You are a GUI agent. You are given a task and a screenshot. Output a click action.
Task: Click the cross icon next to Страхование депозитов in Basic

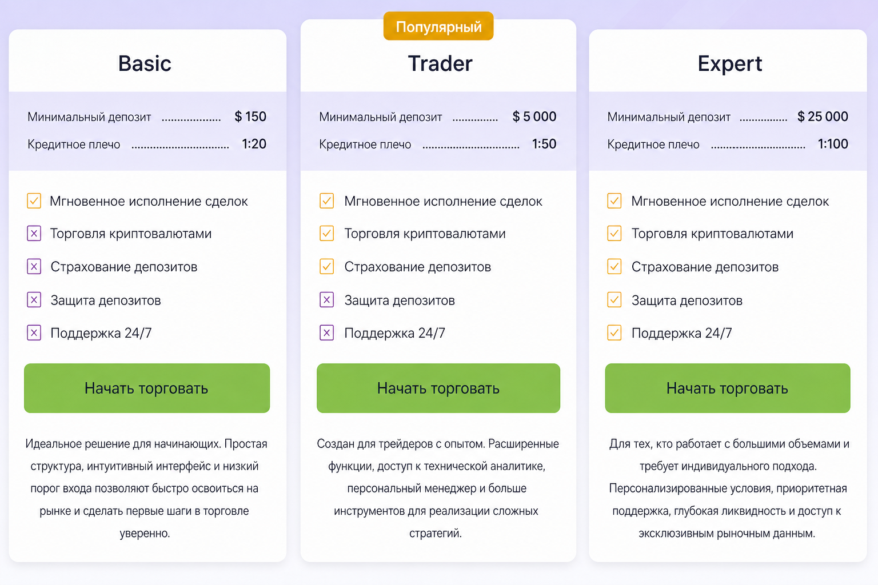click(34, 266)
